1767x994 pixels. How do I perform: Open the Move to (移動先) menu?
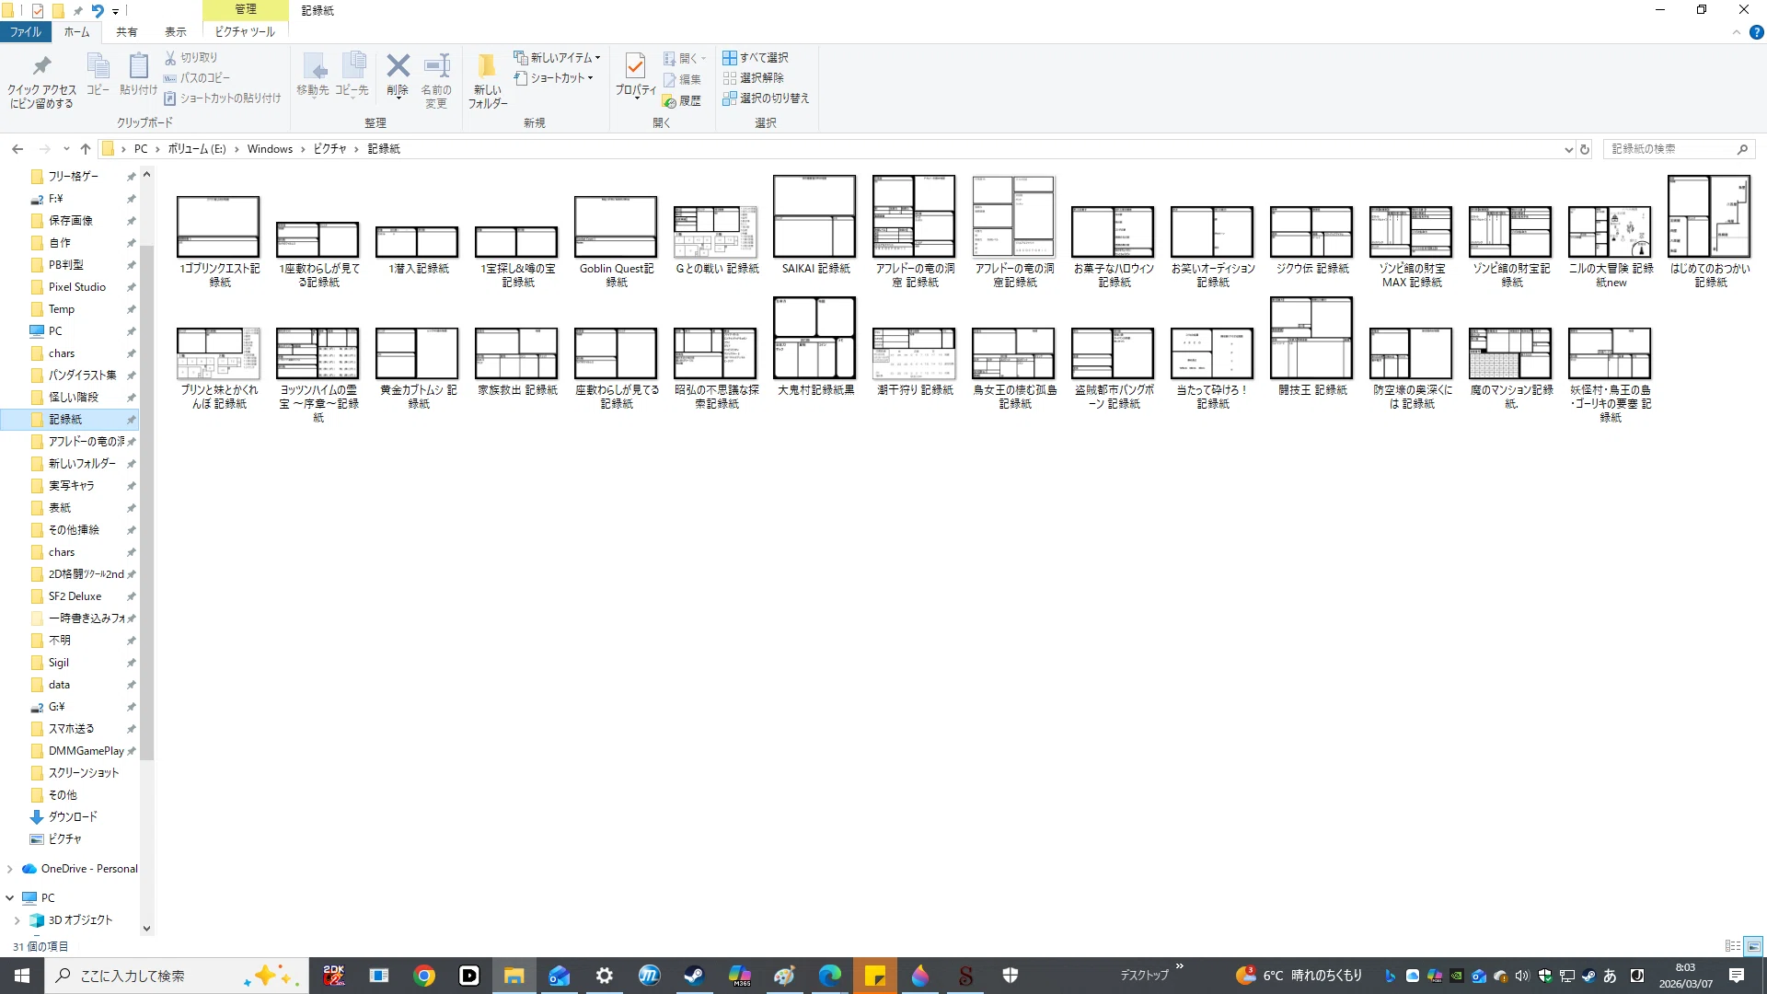(313, 75)
